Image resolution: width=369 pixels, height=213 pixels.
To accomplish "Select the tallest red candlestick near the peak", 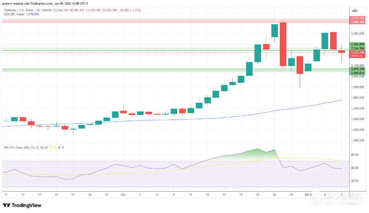I will tap(283, 44).
